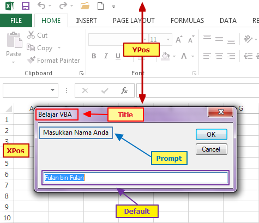Align text right
The image size is (259, 223).
(x=231, y=56)
